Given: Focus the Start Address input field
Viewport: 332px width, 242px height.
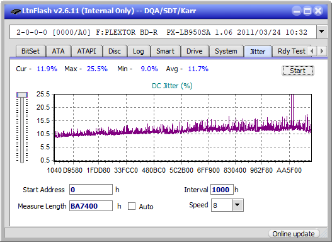Looking at the screenshot, I should pyautogui.click(x=91, y=190).
